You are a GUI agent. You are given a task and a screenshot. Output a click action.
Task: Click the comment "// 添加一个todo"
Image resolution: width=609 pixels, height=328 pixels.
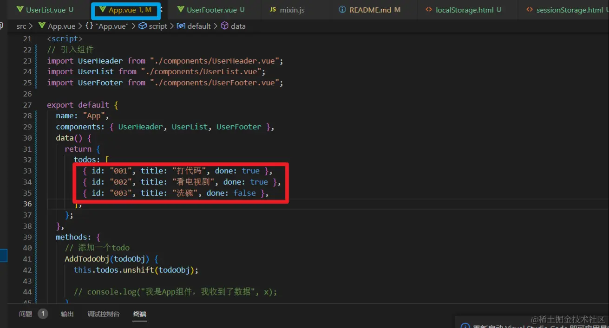pos(97,248)
